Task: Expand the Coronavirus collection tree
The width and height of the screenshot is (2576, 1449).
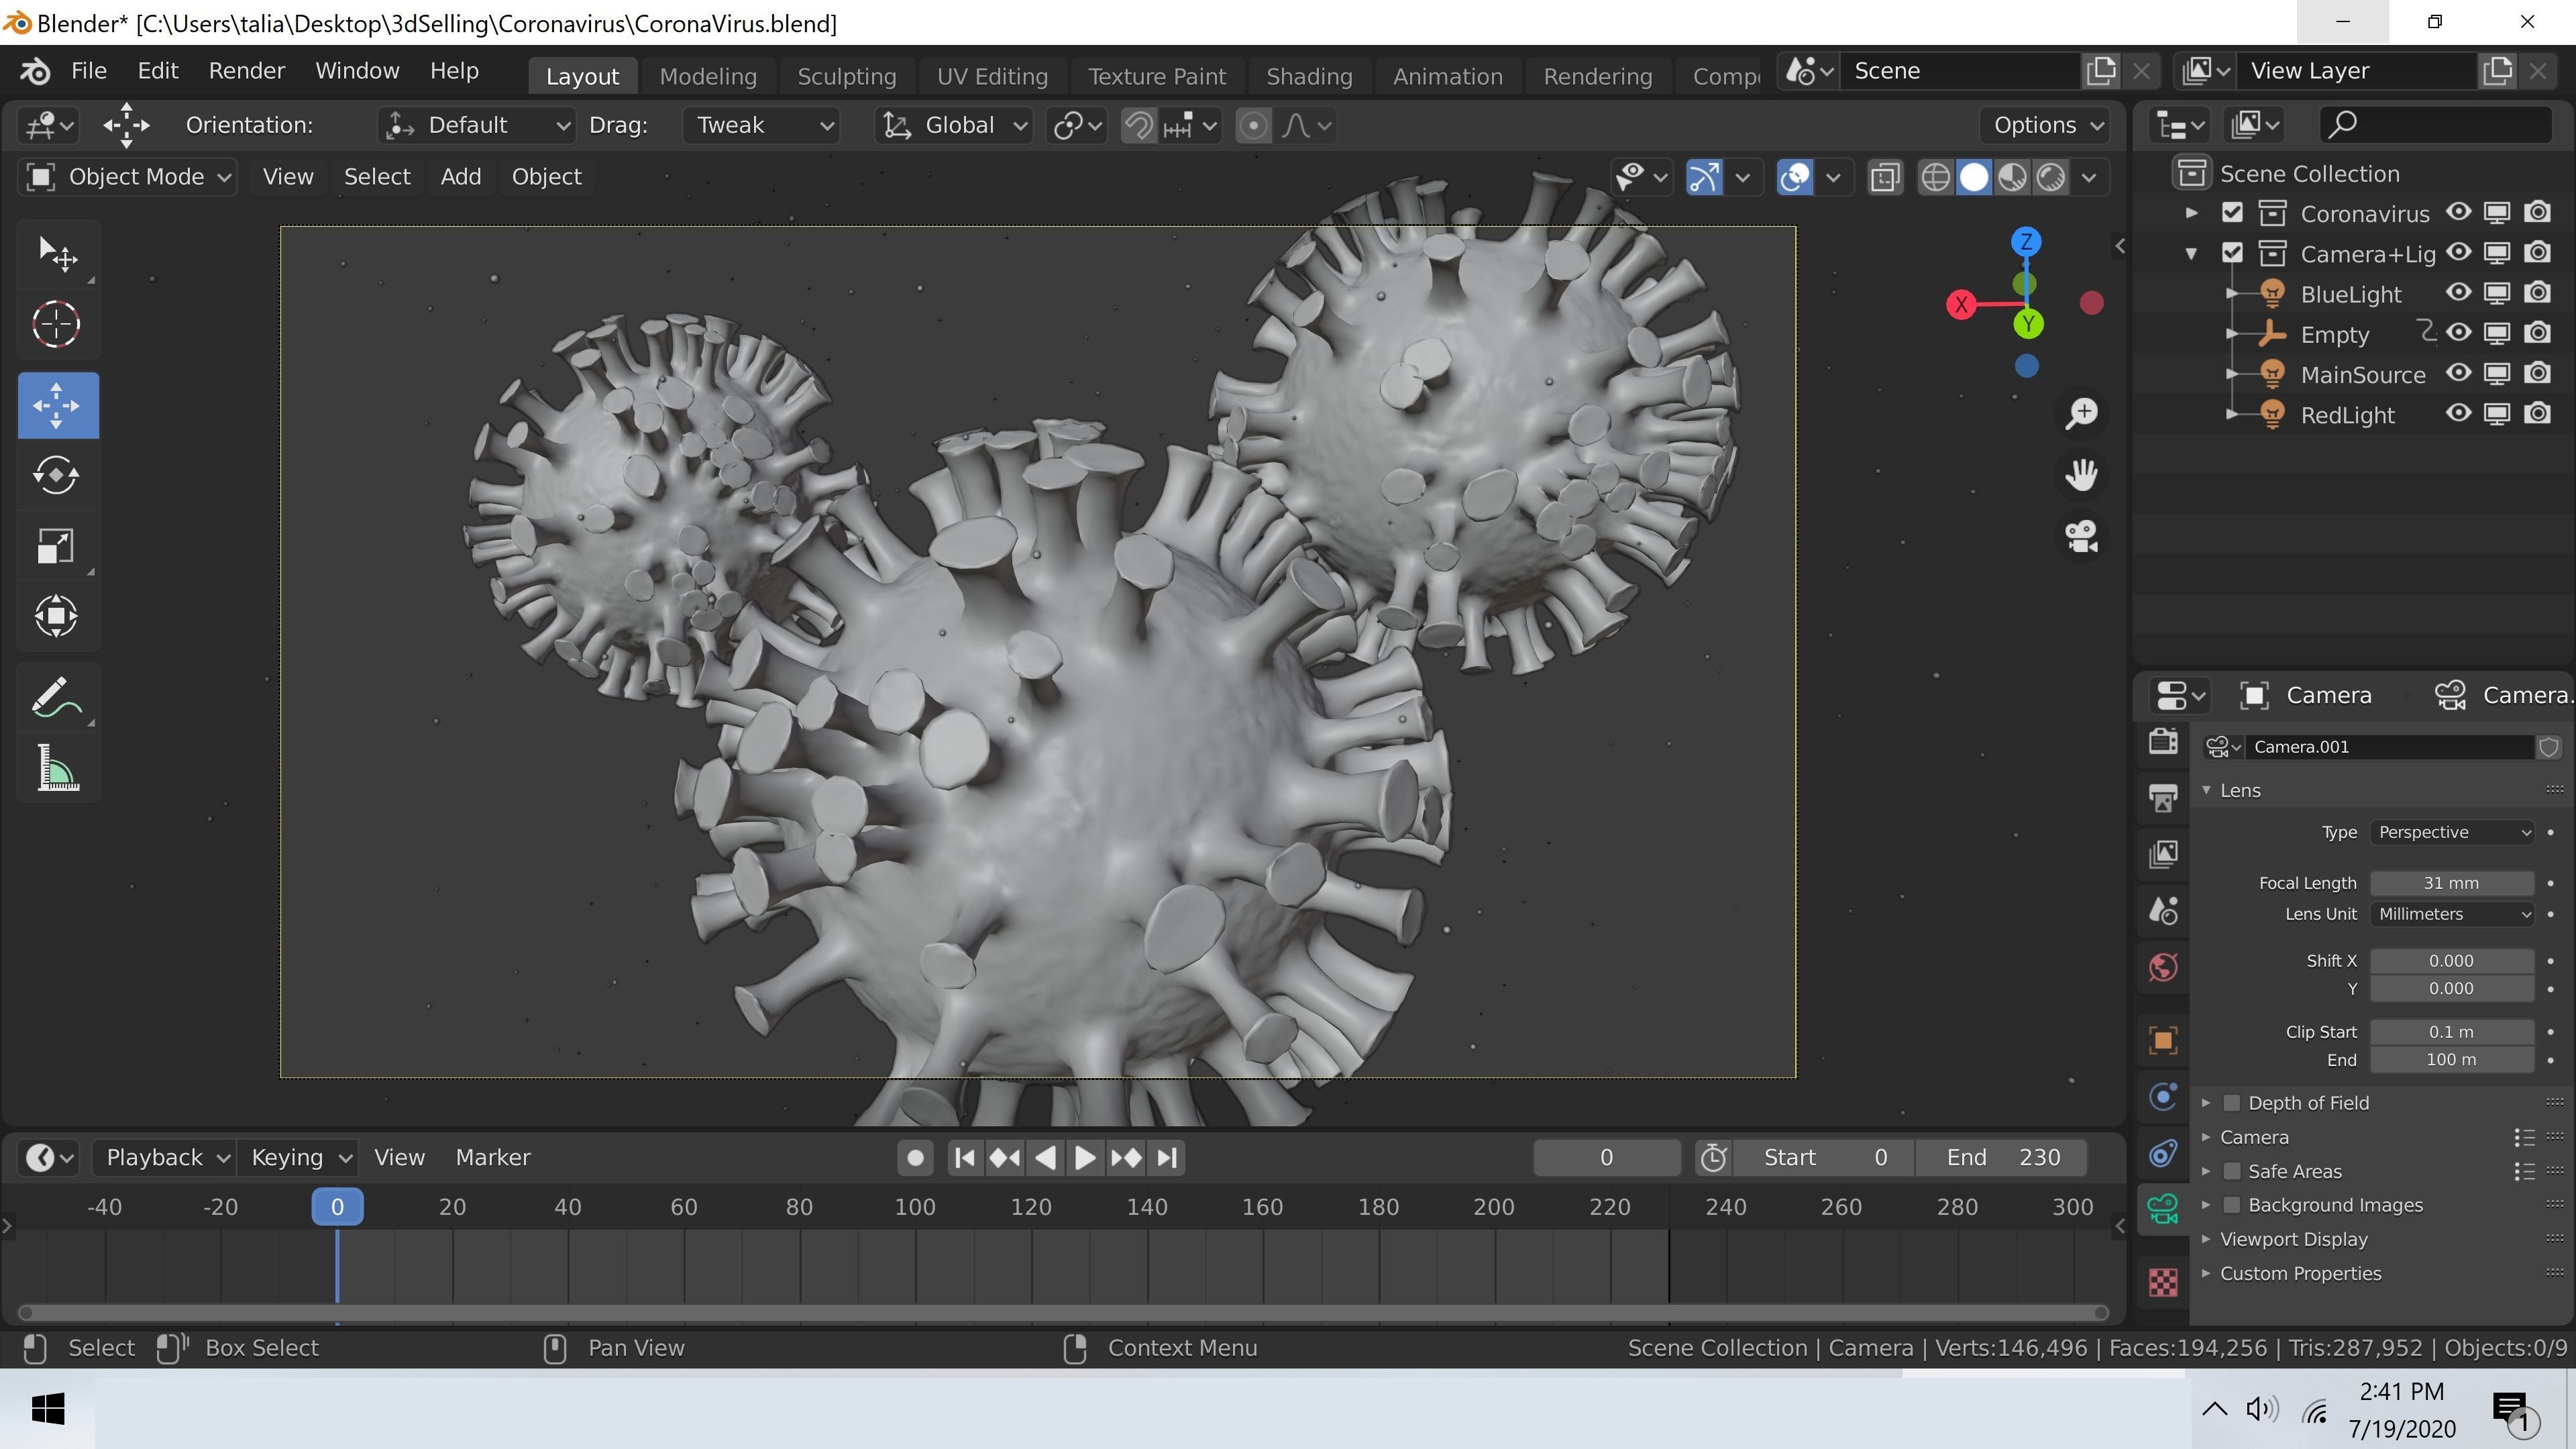Action: (2191, 213)
